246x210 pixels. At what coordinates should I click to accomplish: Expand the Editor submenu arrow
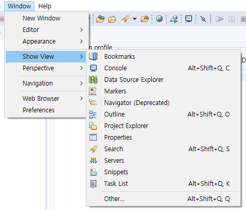pyautogui.click(x=82, y=30)
